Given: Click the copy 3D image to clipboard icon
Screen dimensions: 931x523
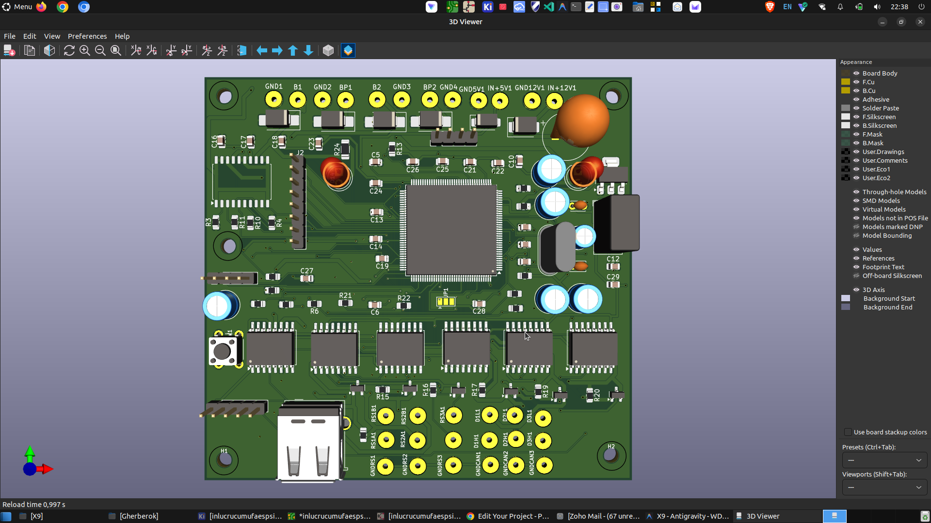Looking at the screenshot, I should (x=30, y=50).
